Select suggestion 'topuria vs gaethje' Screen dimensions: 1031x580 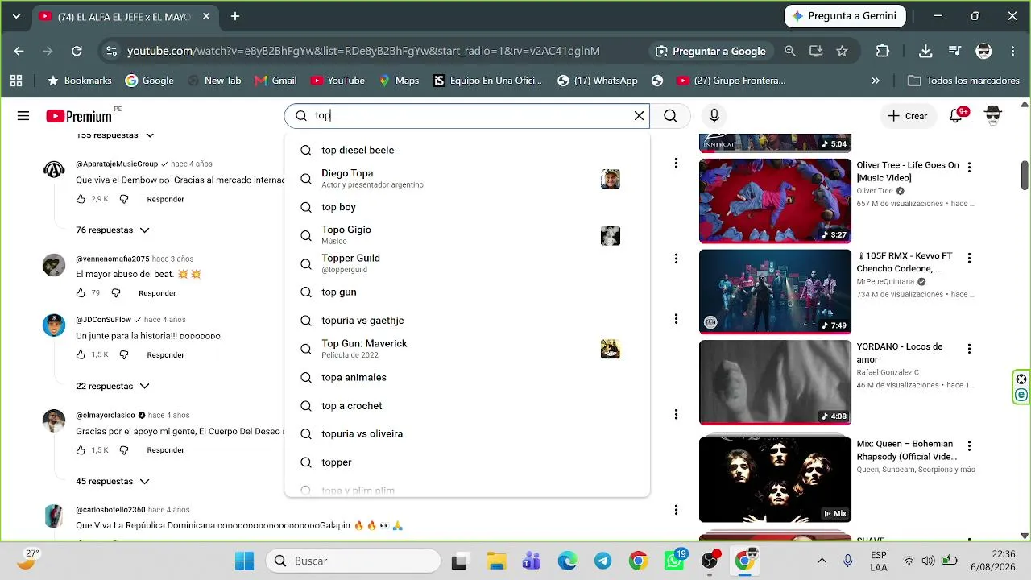click(467, 321)
